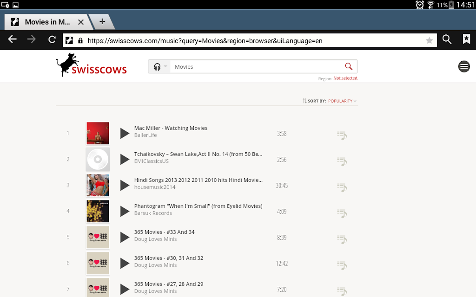The height and width of the screenshot is (297, 476).
Task: Select title Phantogram "When I'm Small"
Action: point(198,206)
